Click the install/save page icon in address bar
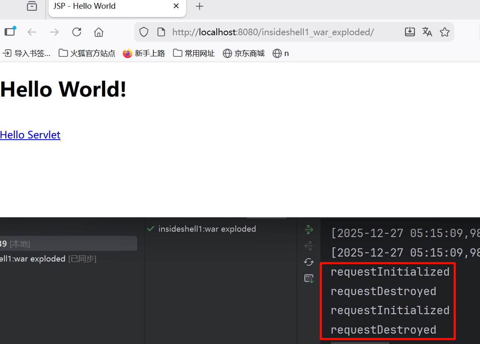 tap(410, 32)
